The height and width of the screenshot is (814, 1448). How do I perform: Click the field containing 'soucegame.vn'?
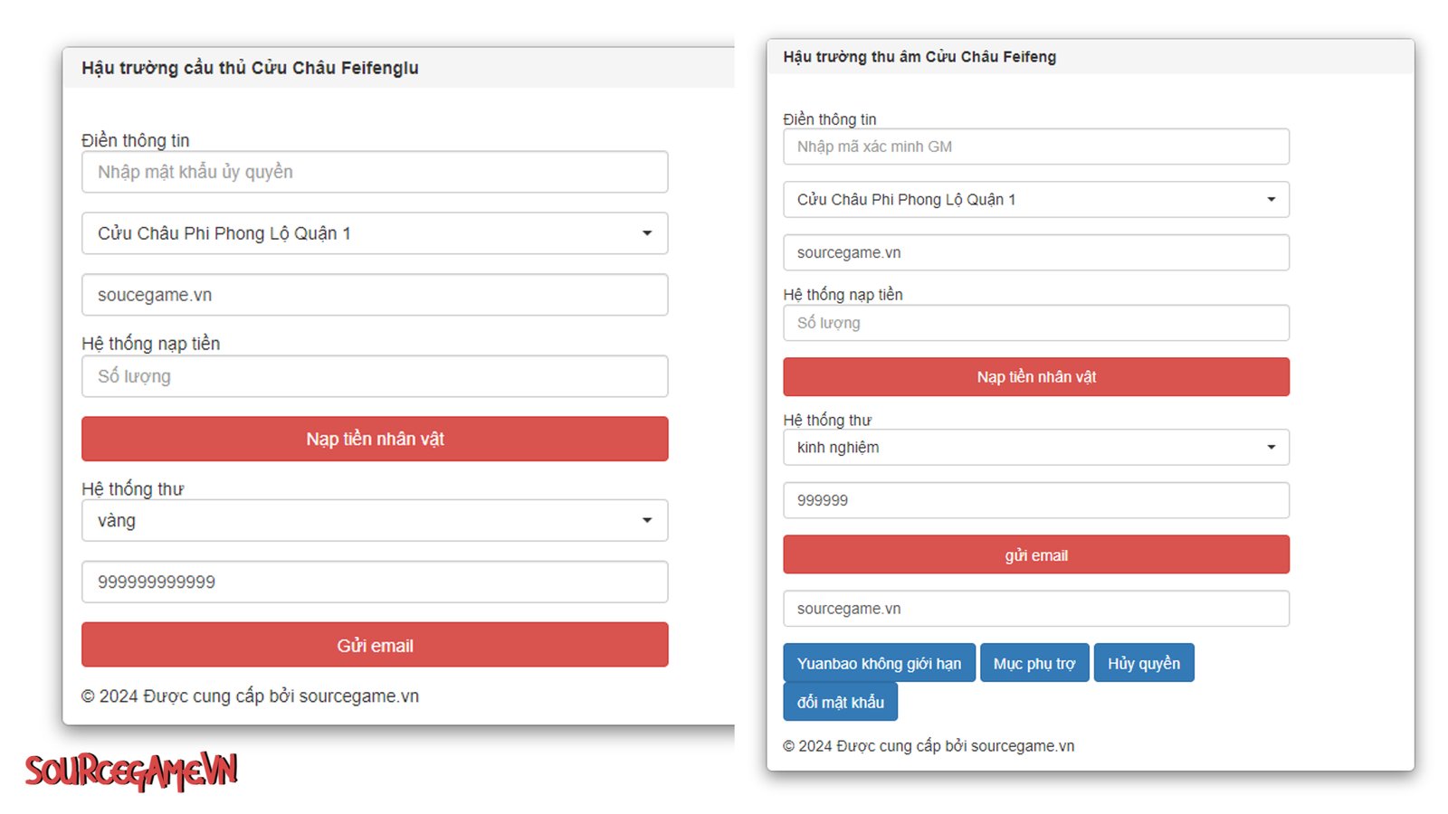pyautogui.click(x=375, y=295)
